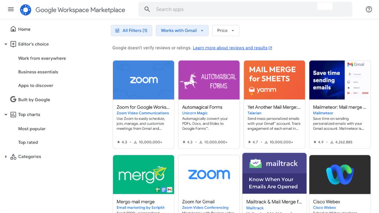Collapse the Editor's choice section
This screenshot has width=379, height=213.
(x=6, y=44)
